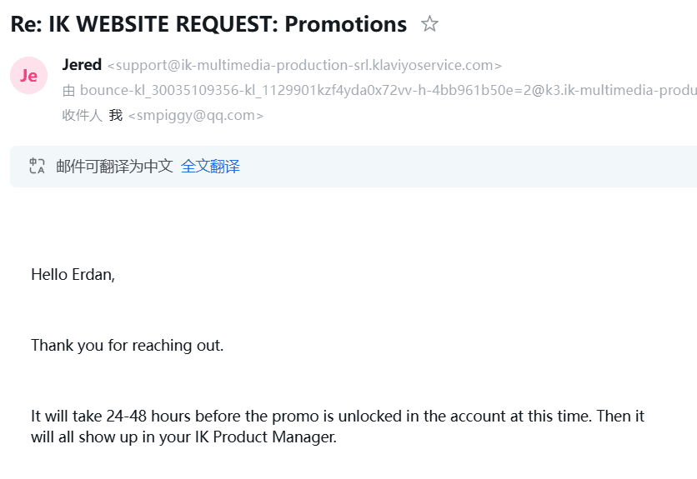Viewport: 697px width, 479px height.
Task: Click the pink Je sender avatar
Action: [x=29, y=76]
